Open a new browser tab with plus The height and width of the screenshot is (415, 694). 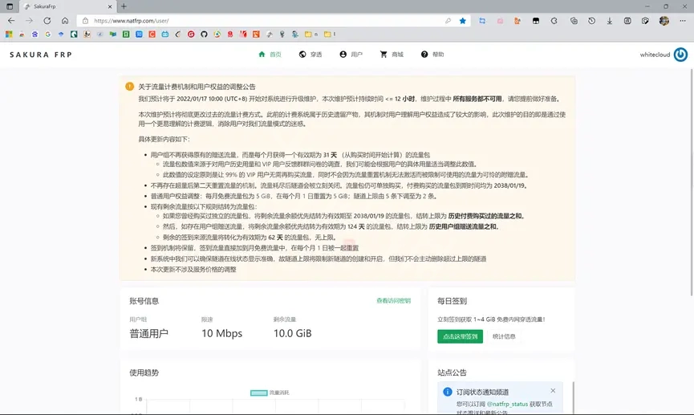coord(124,6)
